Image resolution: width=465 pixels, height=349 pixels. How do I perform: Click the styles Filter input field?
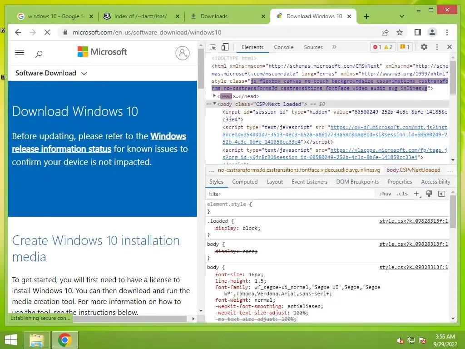[291, 194]
